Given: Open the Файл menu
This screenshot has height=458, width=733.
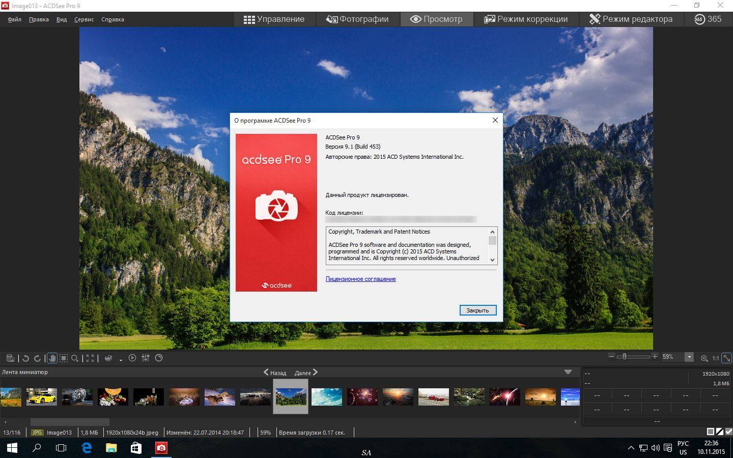Looking at the screenshot, I should click(15, 19).
